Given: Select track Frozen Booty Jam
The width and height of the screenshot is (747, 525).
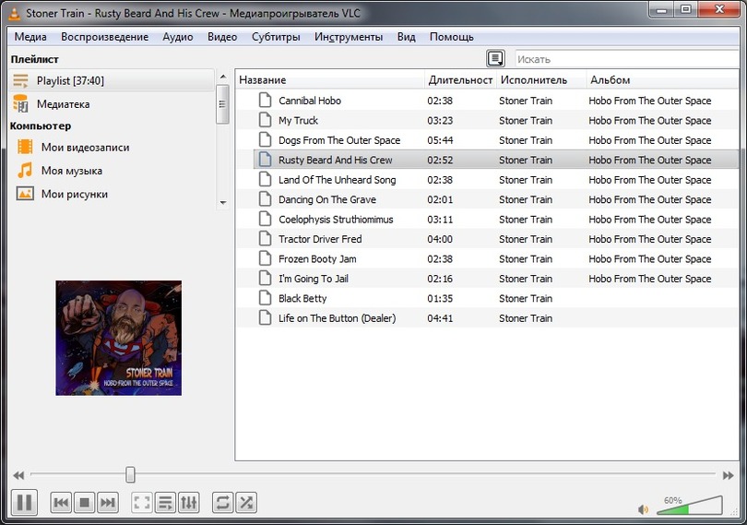Looking at the screenshot, I should click(317, 259).
